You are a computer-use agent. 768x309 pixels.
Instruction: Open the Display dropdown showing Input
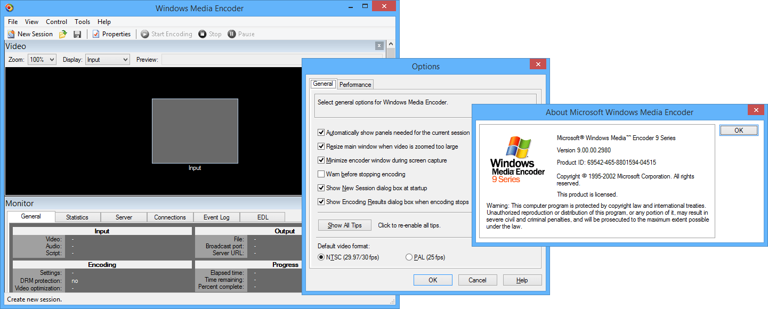pos(126,59)
